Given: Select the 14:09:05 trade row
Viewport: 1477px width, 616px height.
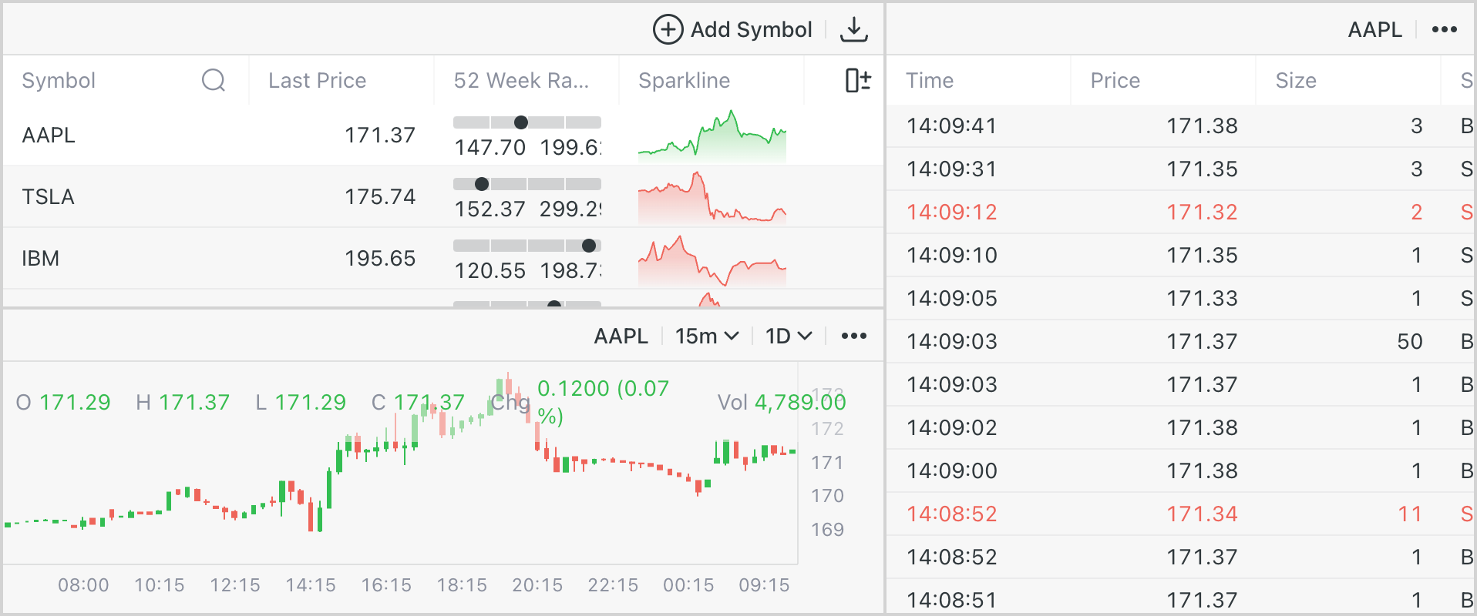Looking at the screenshot, I should click(x=1180, y=298).
